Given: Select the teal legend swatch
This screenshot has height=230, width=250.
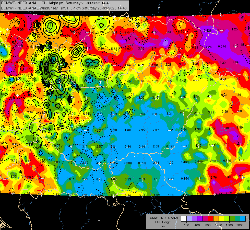Looking at the screenshot, I should tap(237, 219).
